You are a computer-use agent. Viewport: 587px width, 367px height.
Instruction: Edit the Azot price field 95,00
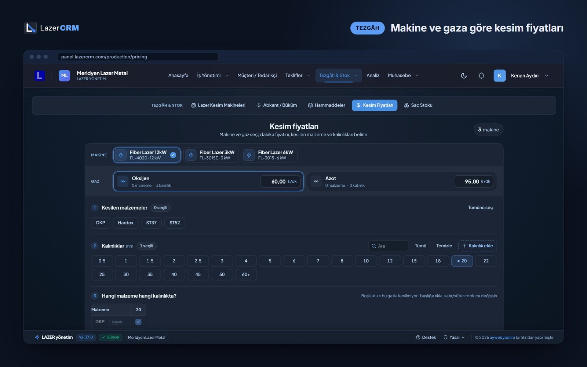coord(474,181)
